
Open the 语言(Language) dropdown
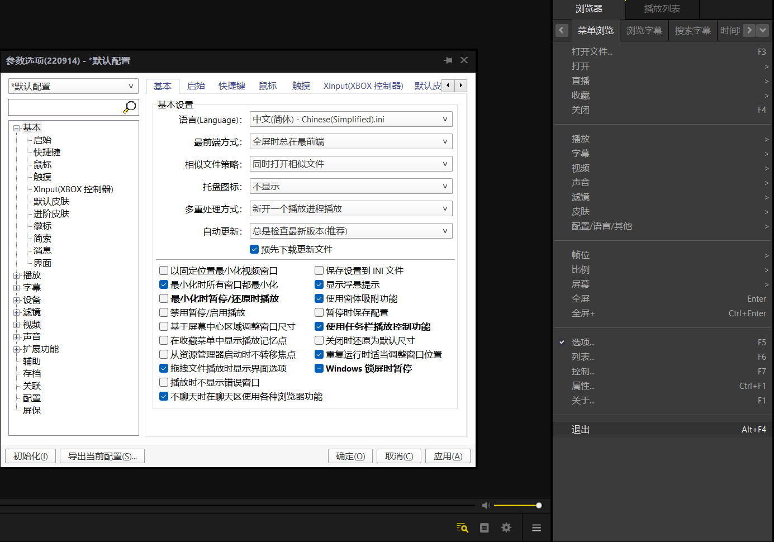(351, 120)
